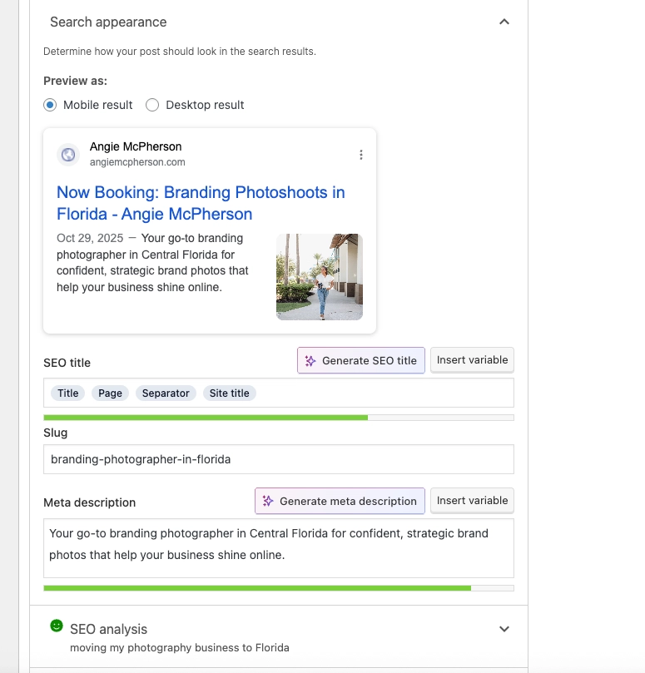
Task: Click the Title variable tag
Action: [x=68, y=393]
